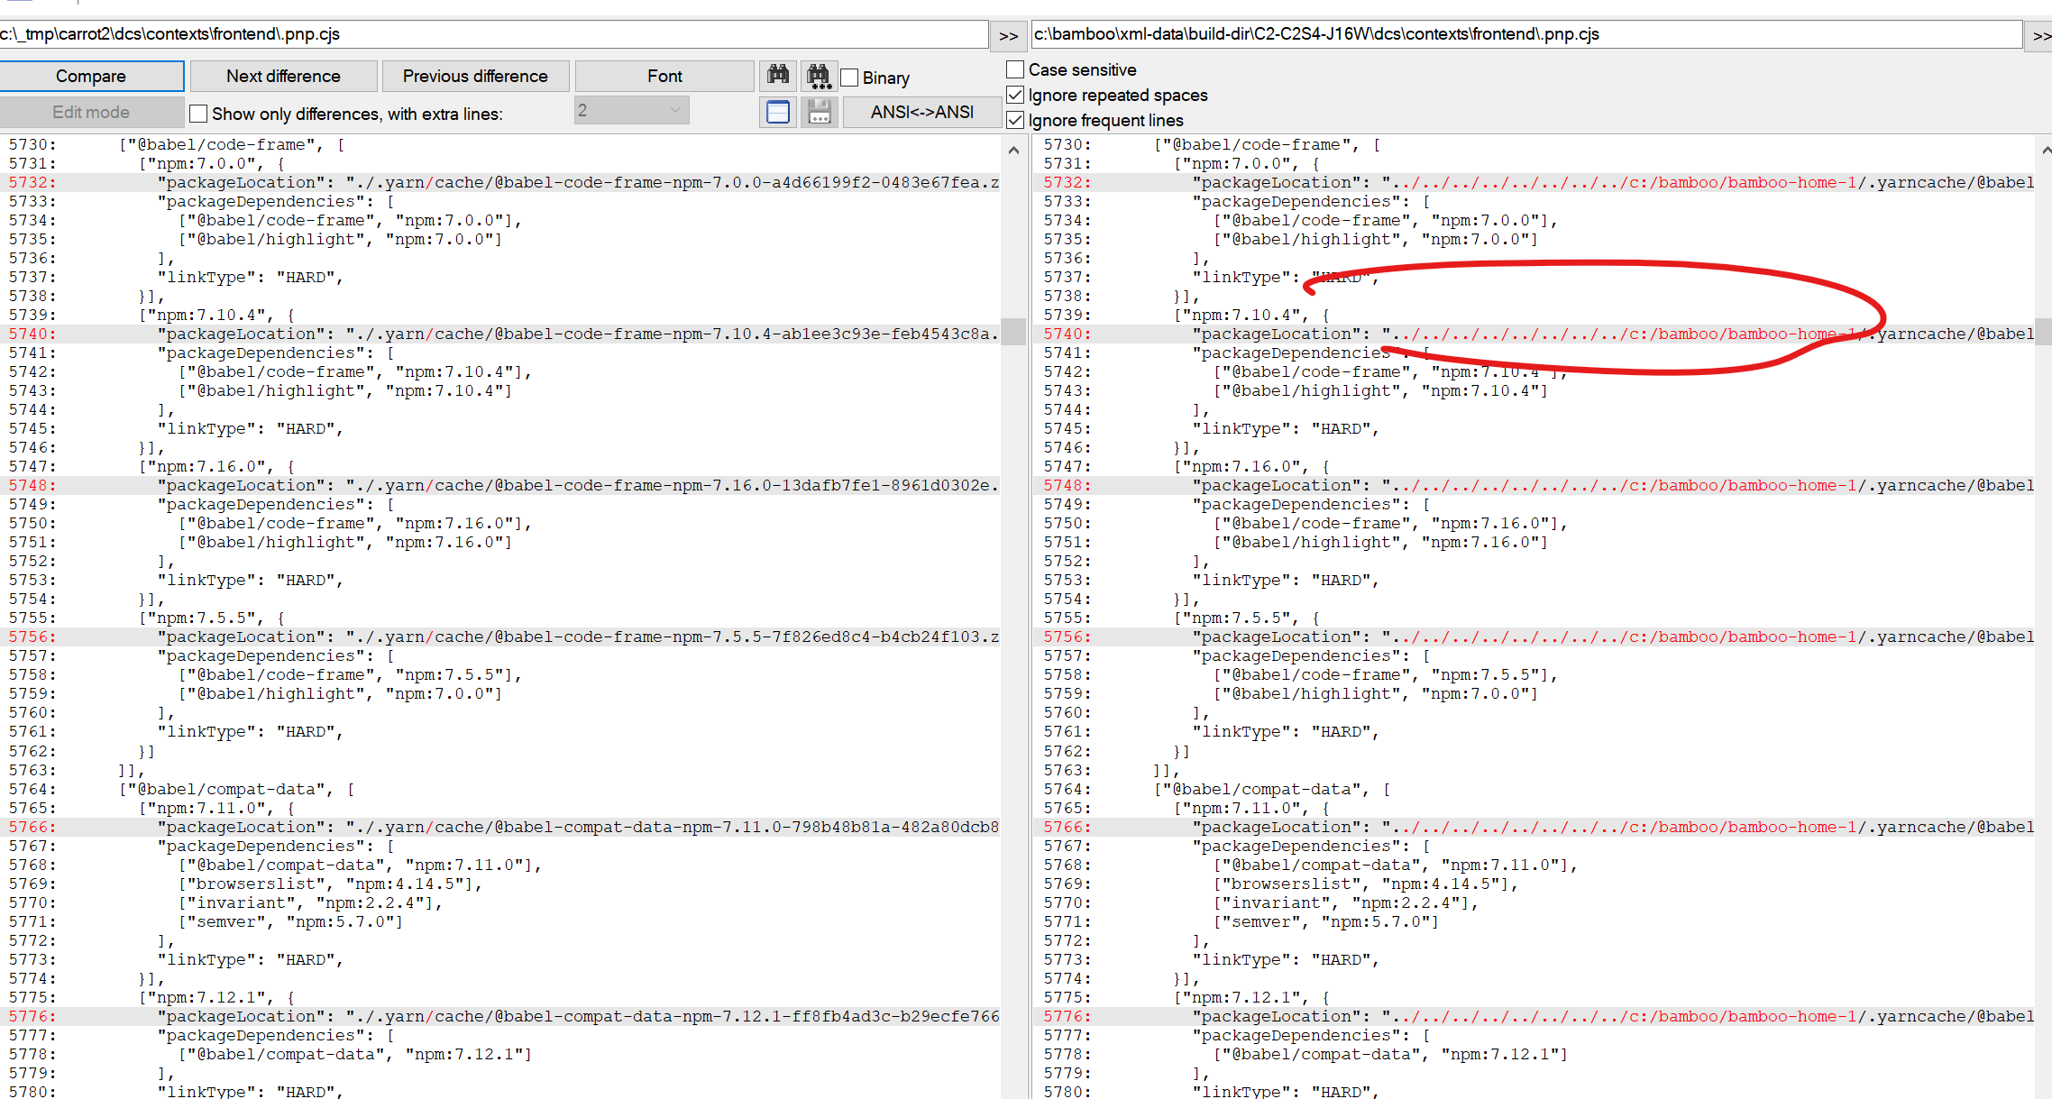The image size is (2052, 1099).
Task: Click the Compare button
Action: pos(91,76)
